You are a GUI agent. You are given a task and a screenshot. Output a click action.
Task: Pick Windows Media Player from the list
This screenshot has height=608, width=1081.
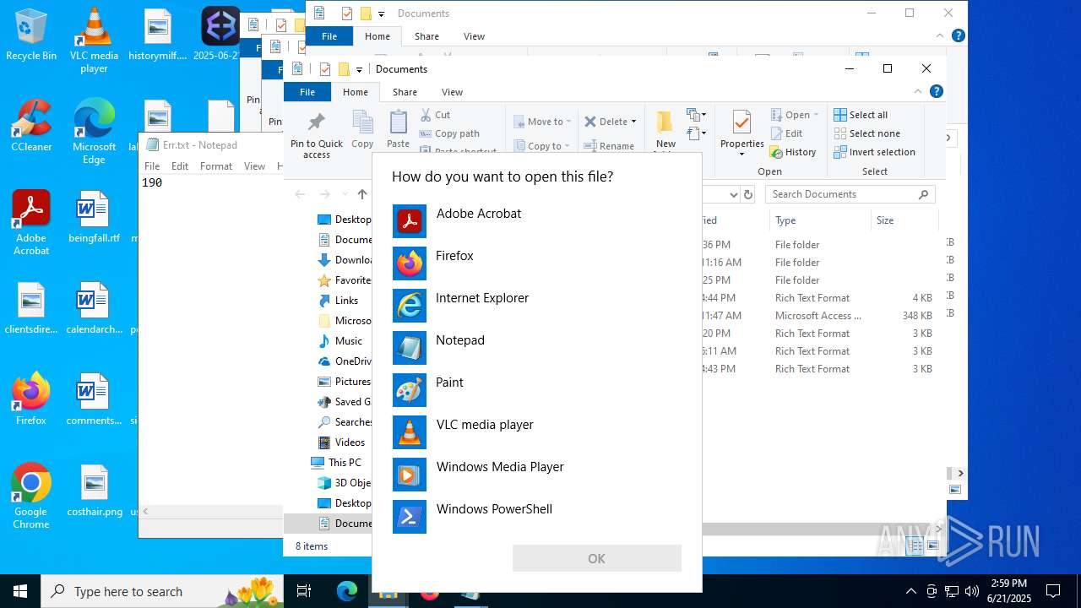point(537,475)
